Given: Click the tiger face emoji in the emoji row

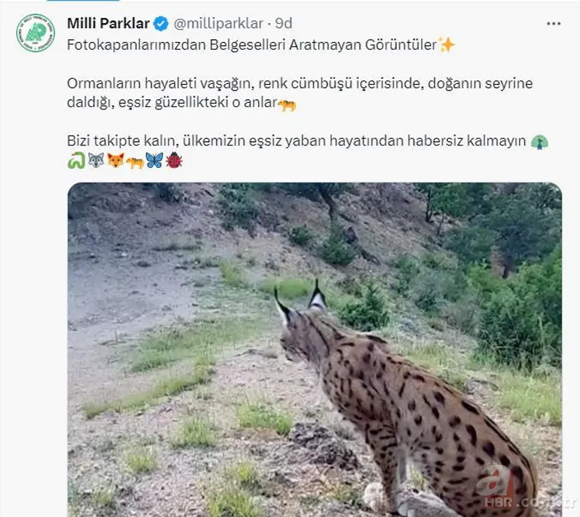Looking at the screenshot, I should (x=135, y=161).
